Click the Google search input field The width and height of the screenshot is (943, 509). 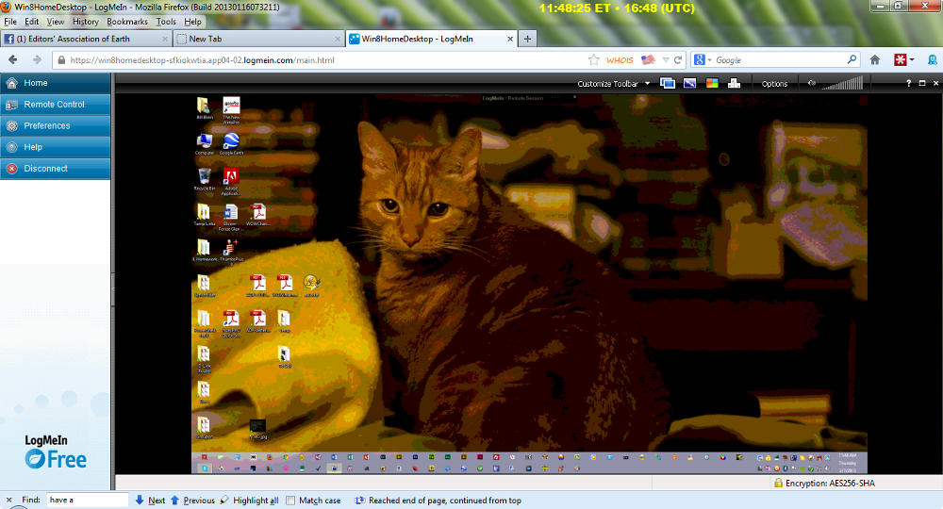coord(780,60)
